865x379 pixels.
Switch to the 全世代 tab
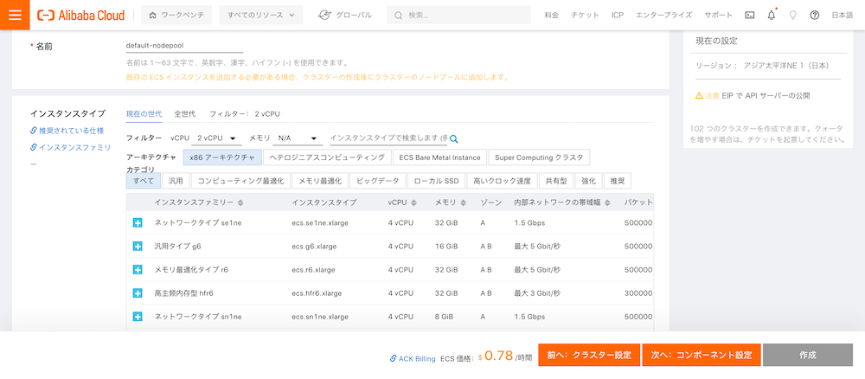click(x=184, y=113)
